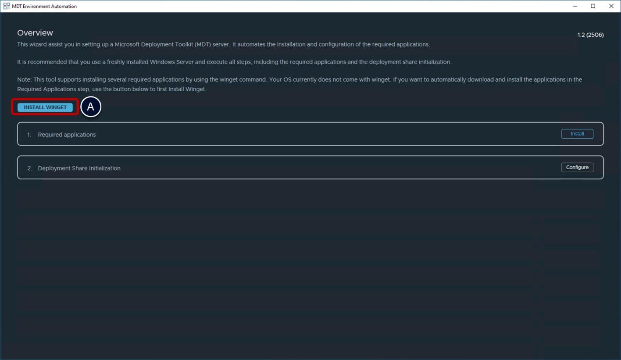Click the window title text in title bar
This screenshot has height=360, width=621.
click(44, 6)
